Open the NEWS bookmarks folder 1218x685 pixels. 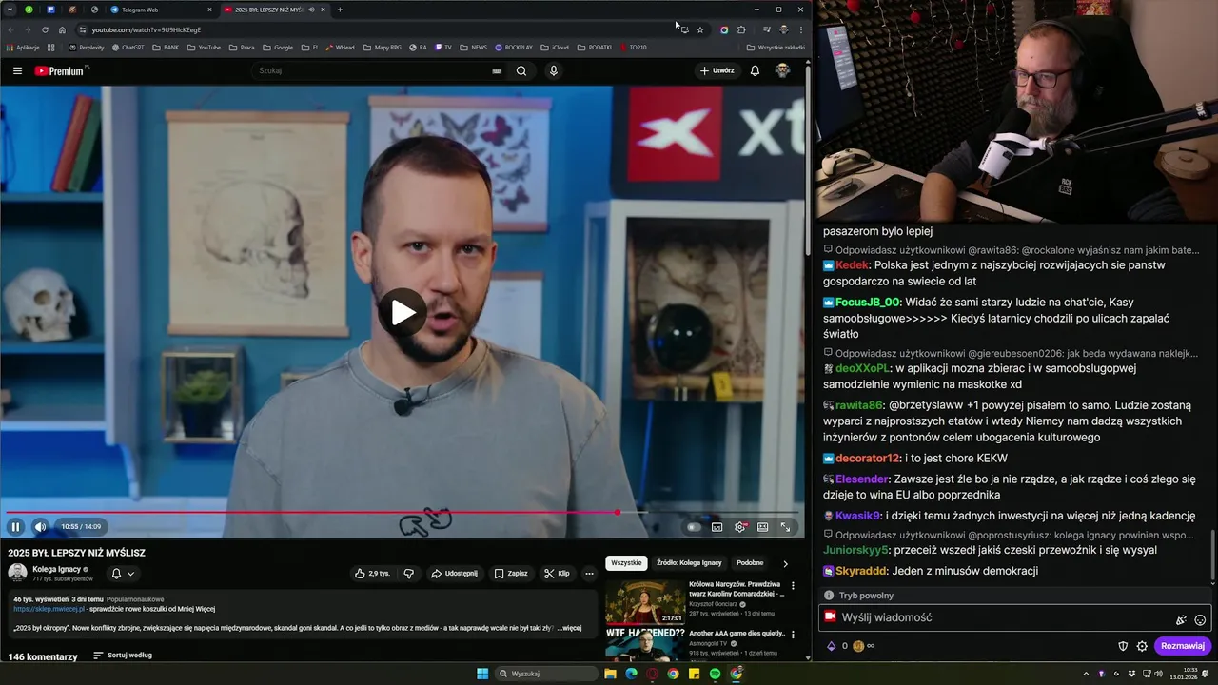point(473,47)
